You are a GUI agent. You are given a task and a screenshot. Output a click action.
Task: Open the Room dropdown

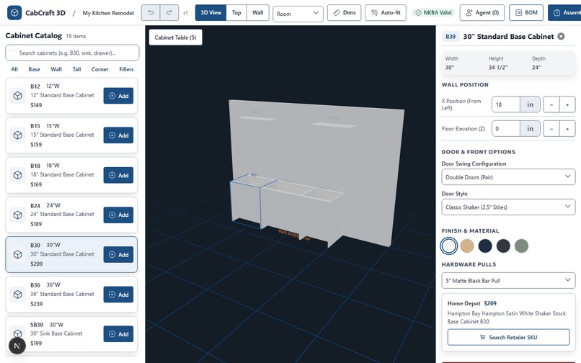298,14
